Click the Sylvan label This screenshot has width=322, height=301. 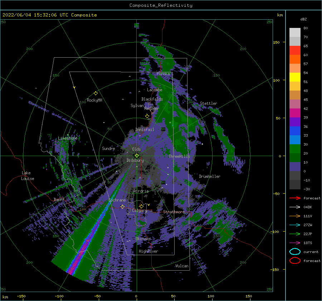(137, 106)
